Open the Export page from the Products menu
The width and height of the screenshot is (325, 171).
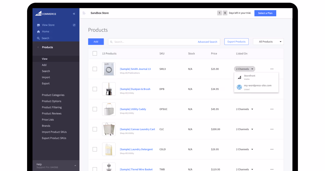coord(46,83)
